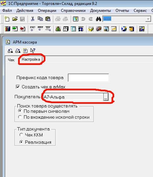The height and width of the screenshot is (177, 153).
Task: Toggle the Создать чек в arMax checkbox
Action: coord(18,87)
